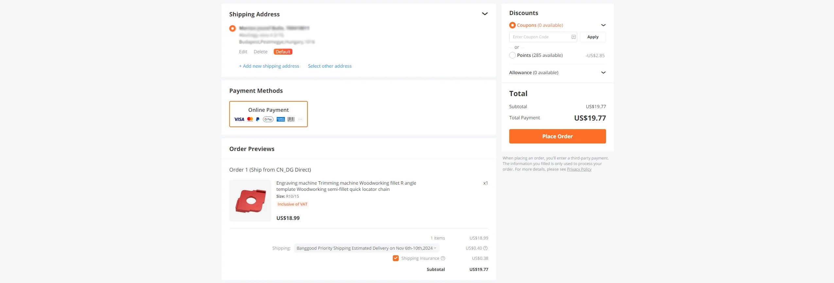Click into the Enter Coupon Code field
Screen dimensions: 834x283
(540, 37)
